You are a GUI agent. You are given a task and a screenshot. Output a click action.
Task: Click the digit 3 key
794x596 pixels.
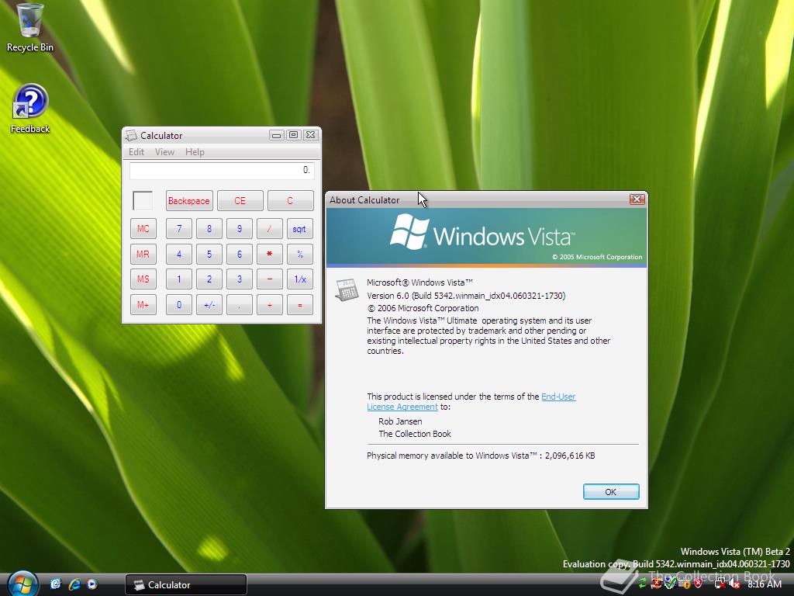coord(240,279)
